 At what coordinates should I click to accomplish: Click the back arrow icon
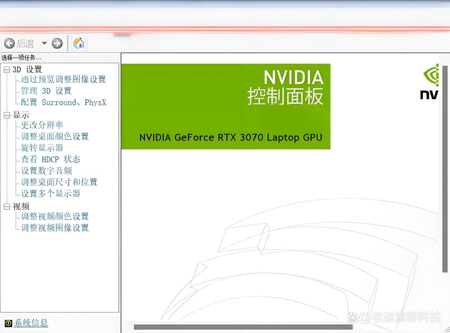(10, 43)
